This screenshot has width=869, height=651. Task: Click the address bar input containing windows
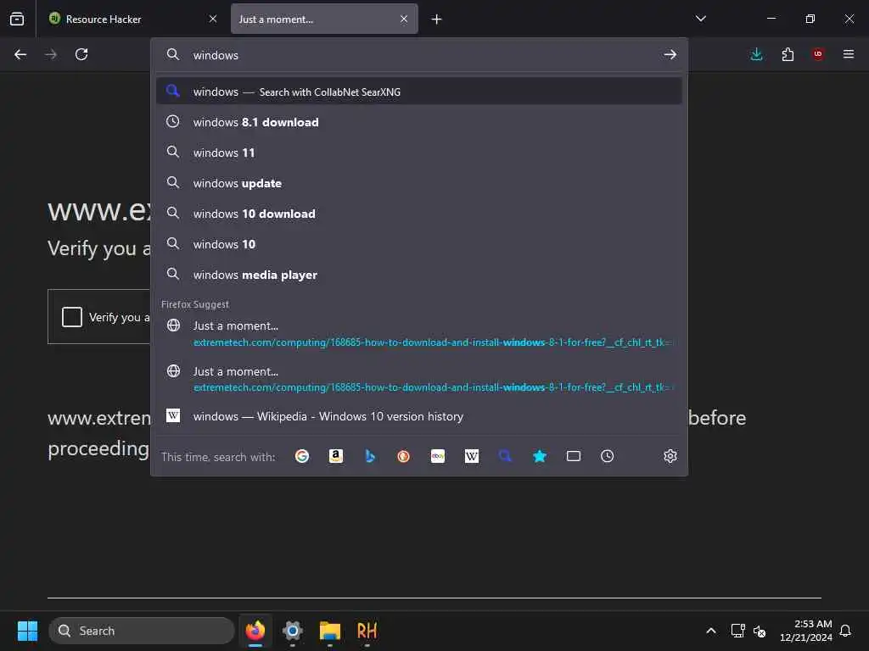[421, 55]
